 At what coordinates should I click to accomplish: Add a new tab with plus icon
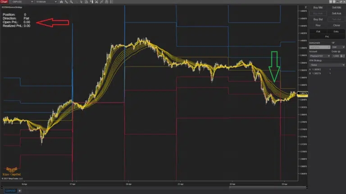click(19, 191)
